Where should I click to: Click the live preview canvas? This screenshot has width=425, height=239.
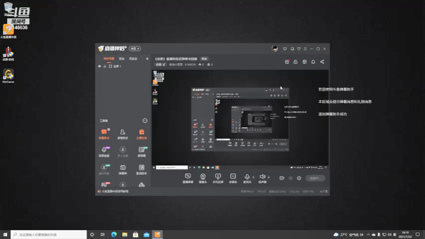(x=240, y=120)
